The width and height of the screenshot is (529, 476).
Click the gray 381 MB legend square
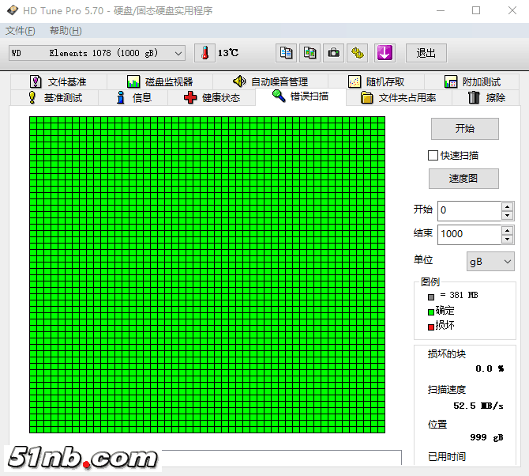coord(431,297)
